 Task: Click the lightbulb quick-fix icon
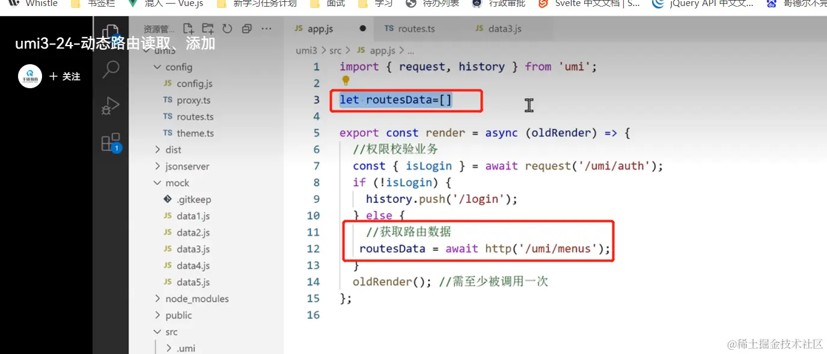pyautogui.click(x=346, y=80)
